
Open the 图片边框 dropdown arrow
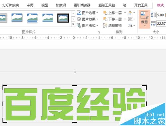click(x=97, y=13)
